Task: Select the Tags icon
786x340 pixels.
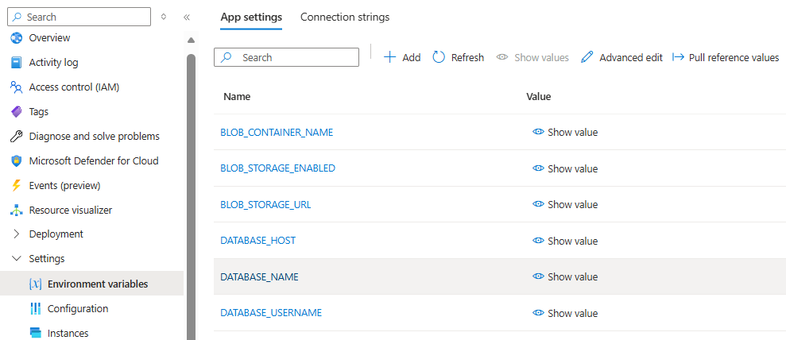Action: pyautogui.click(x=16, y=112)
